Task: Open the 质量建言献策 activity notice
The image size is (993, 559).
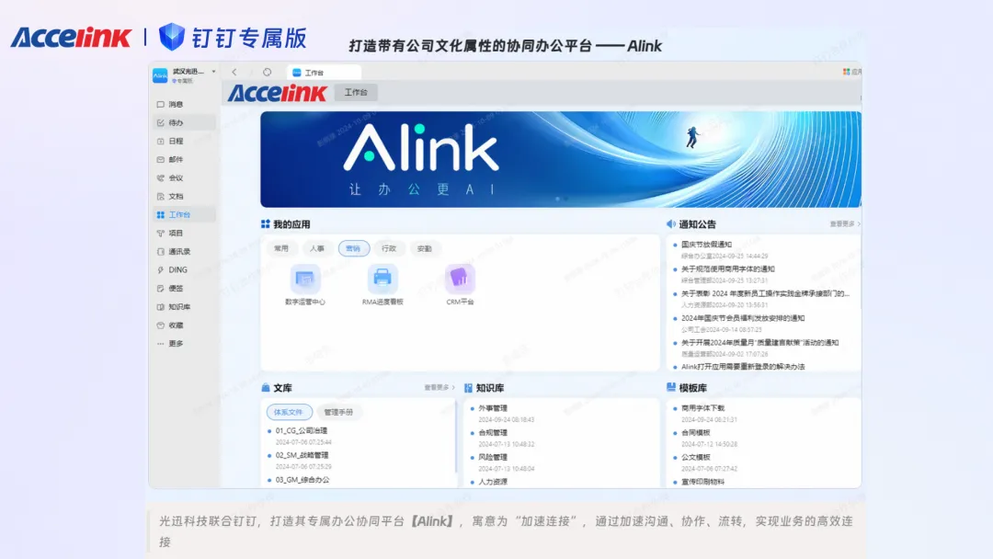Action: coord(760,343)
